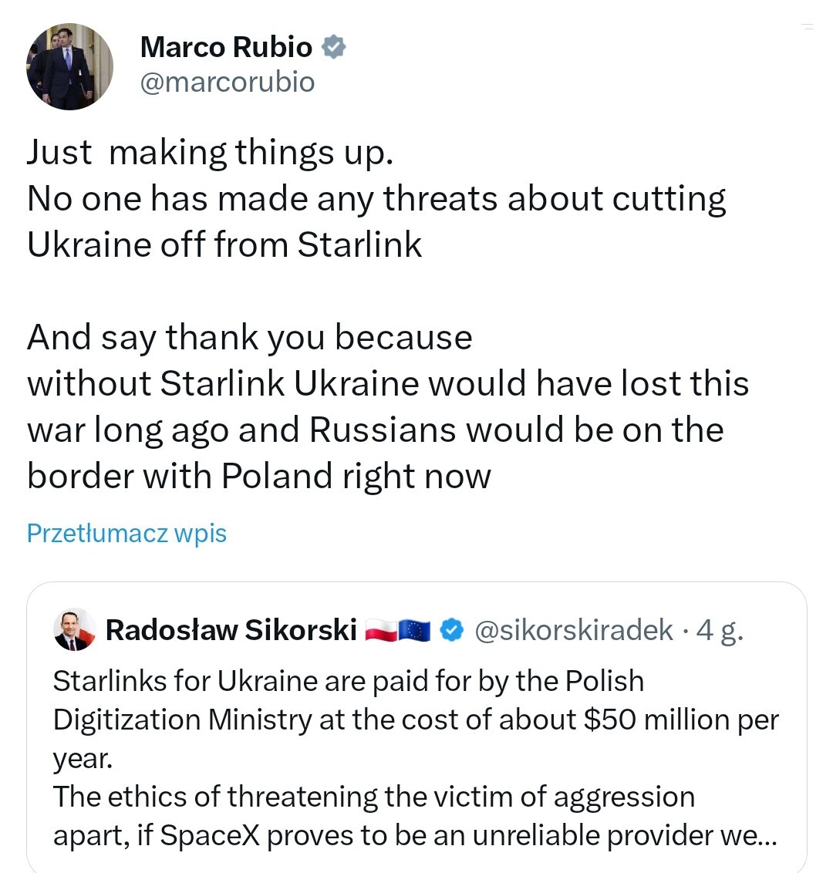The height and width of the screenshot is (873, 833).
Task: Open Marco Rubio's profile picture
Action: click(x=69, y=66)
